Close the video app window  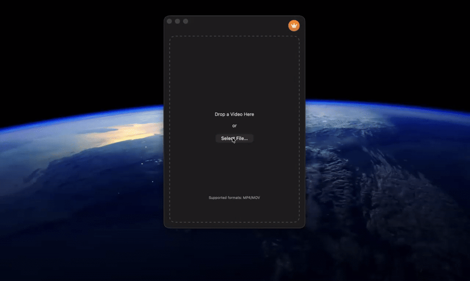click(169, 21)
